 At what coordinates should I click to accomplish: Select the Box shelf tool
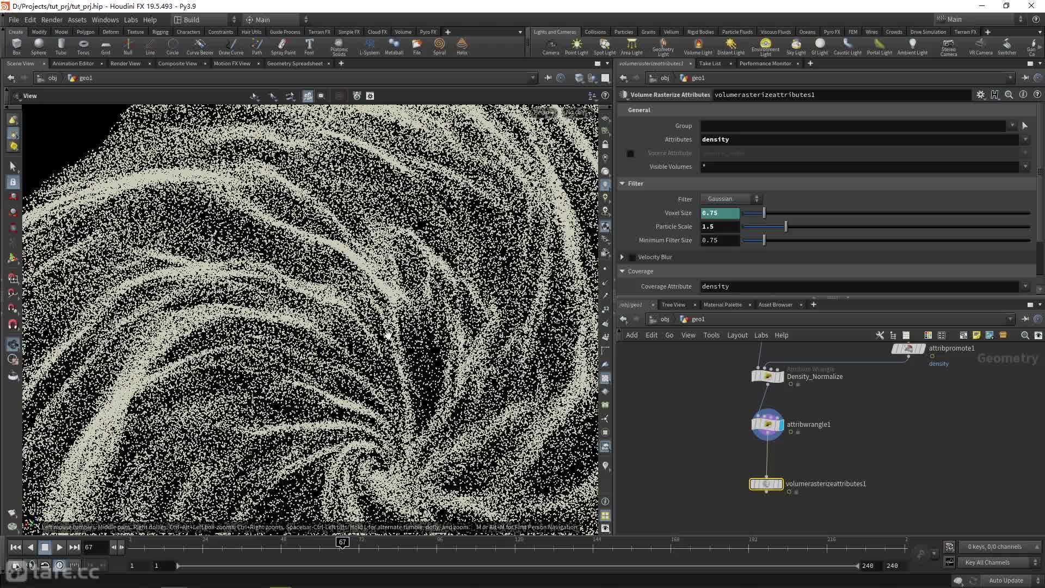click(16, 47)
